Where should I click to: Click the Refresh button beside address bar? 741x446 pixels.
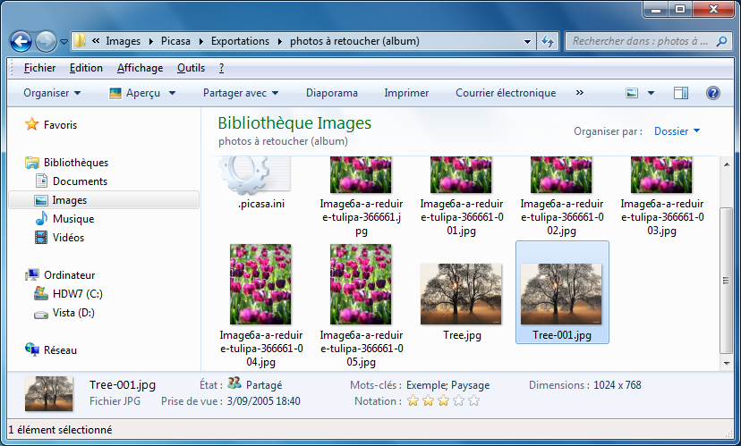[x=548, y=41]
